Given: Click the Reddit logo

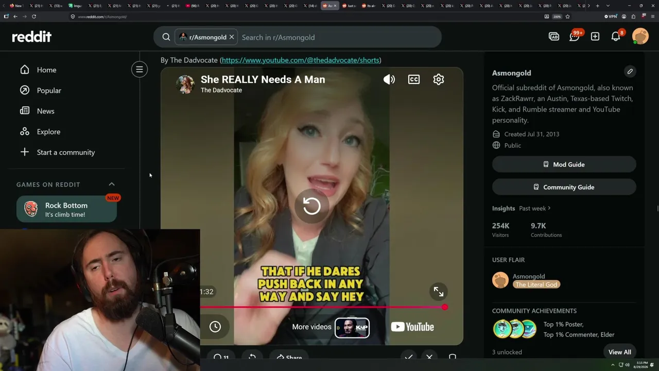Looking at the screenshot, I should tap(32, 37).
